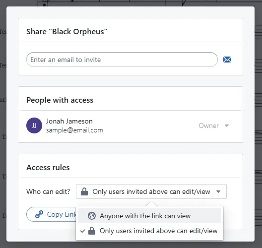
Task: Focus the email invite input field
Action: click(122, 60)
